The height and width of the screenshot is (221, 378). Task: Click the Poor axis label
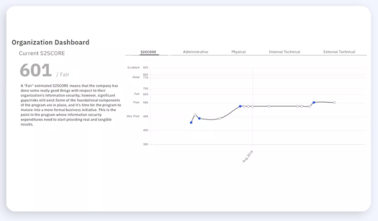[x=136, y=102]
